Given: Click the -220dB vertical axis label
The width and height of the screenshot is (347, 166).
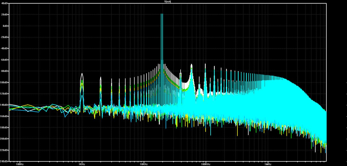Looking at the screenshot, I should tap(4, 150).
